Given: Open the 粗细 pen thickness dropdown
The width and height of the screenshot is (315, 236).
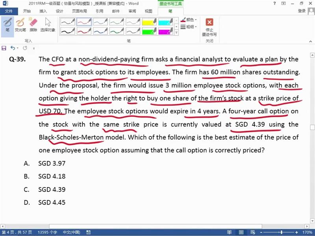Looking at the screenshot, I should (189, 26).
